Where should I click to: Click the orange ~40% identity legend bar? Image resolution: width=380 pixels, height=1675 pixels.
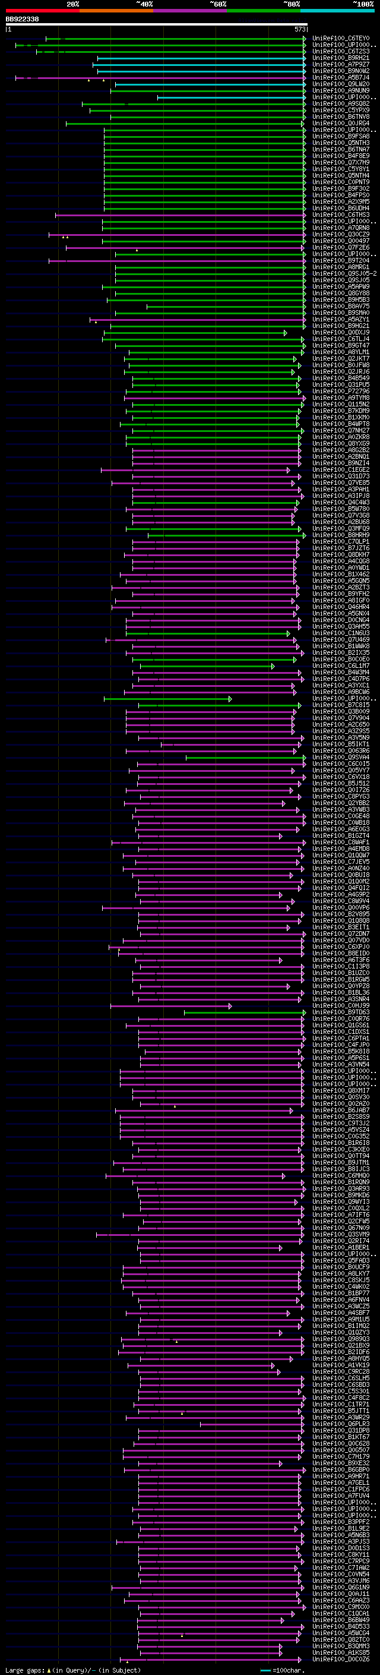tap(116, 11)
